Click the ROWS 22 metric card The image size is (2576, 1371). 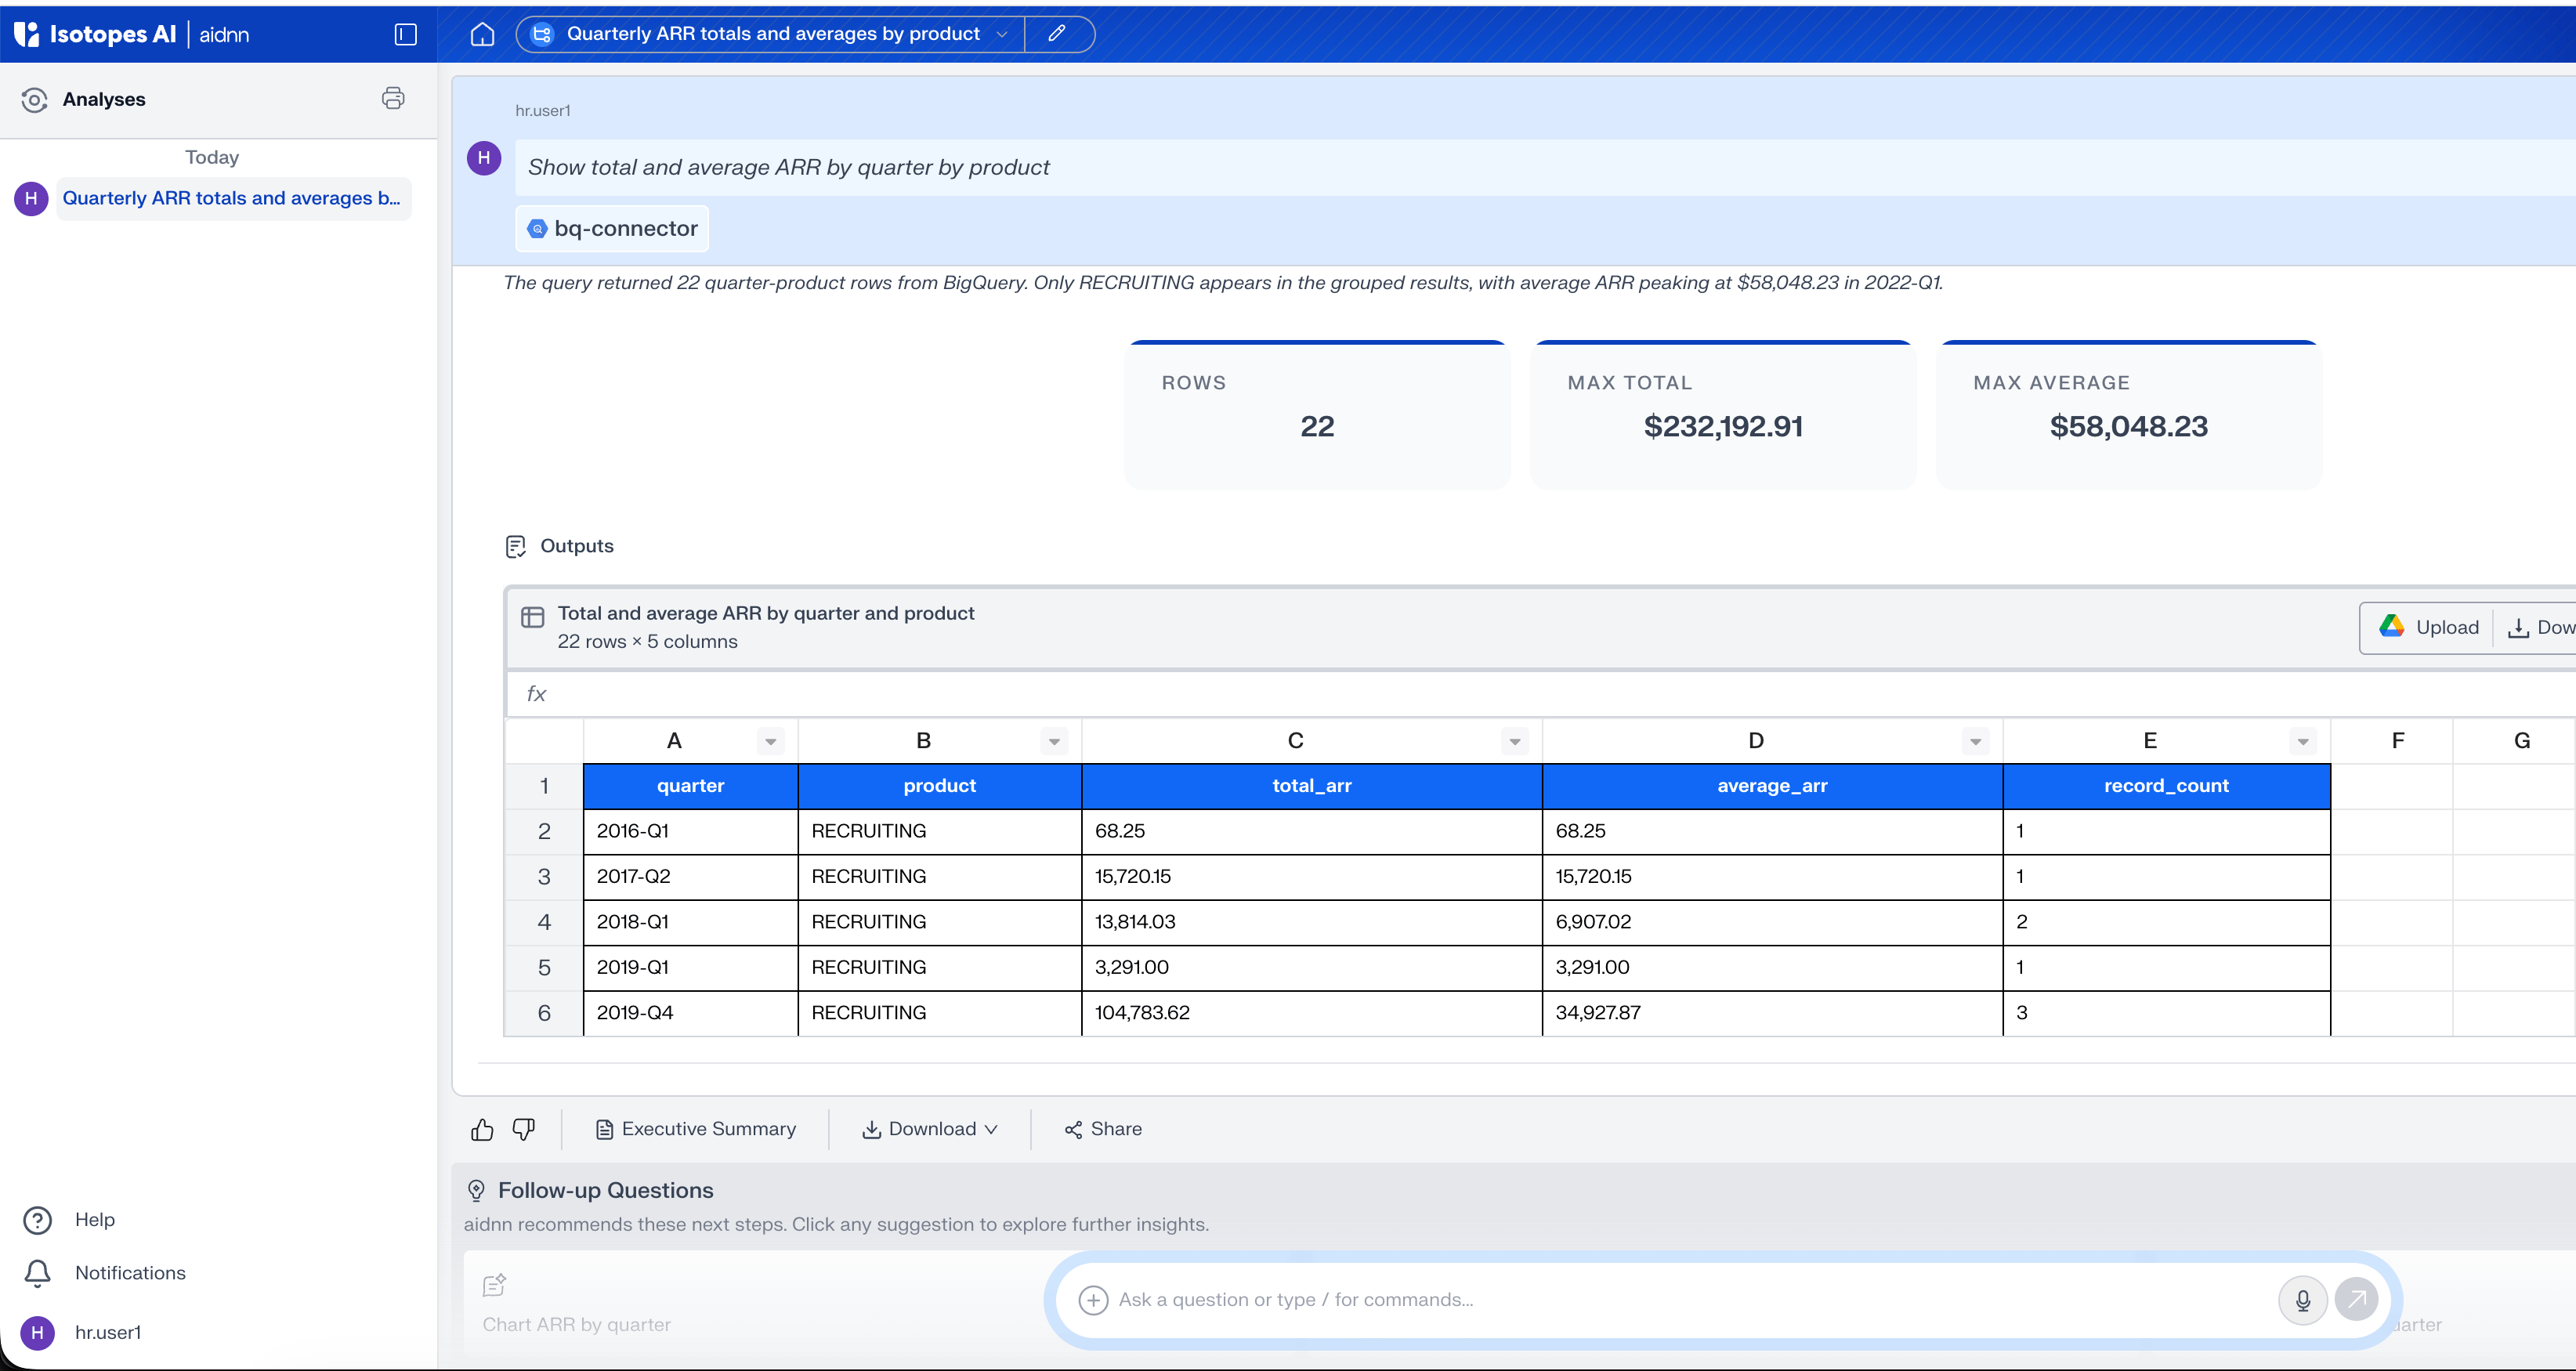pyautogui.click(x=1317, y=414)
